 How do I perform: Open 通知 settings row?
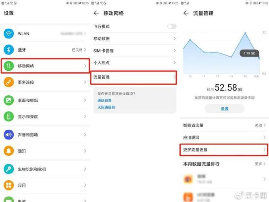point(45,151)
